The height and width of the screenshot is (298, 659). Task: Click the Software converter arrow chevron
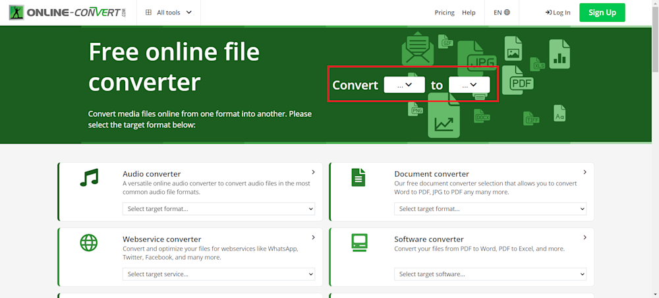click(585, 237)
